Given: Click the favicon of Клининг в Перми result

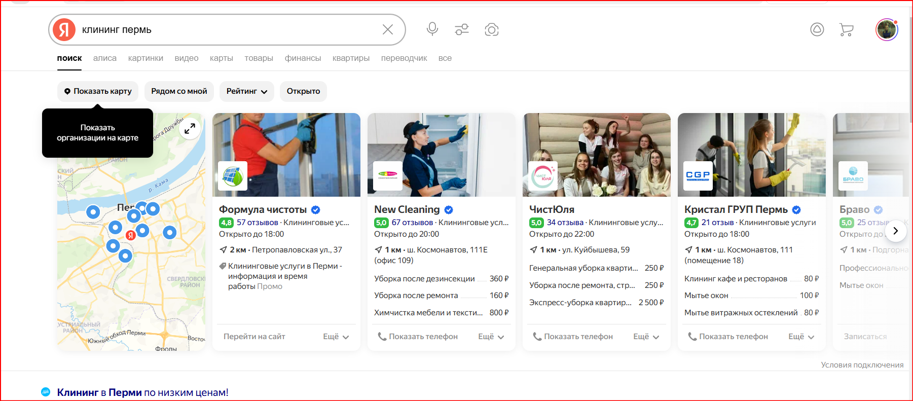Looking at the screenshot, I should click(46, 392).
